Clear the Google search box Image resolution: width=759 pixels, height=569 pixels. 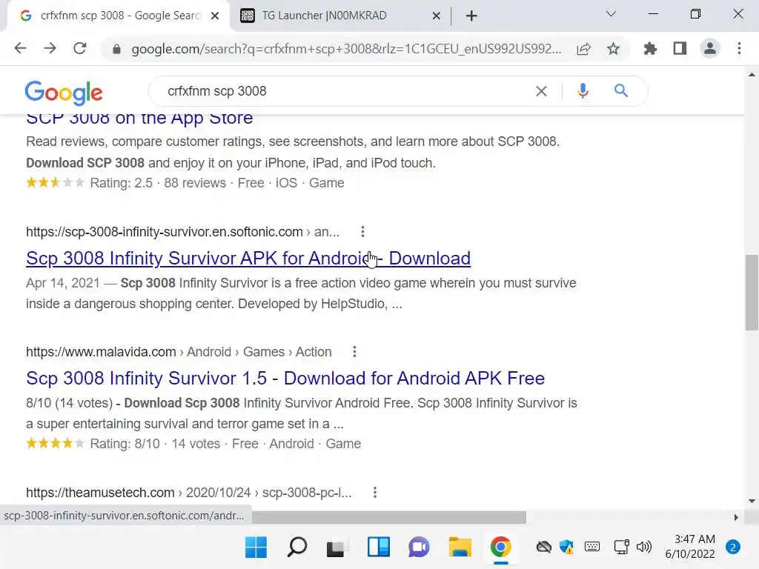541,91
